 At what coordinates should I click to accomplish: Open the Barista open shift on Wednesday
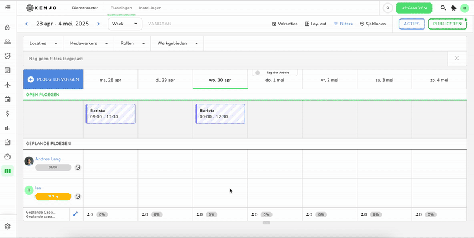point(220,114)
